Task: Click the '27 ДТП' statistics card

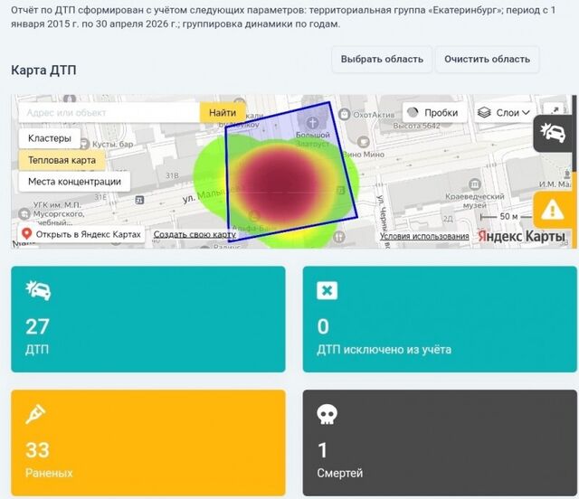Action: (x=148, y=319)
